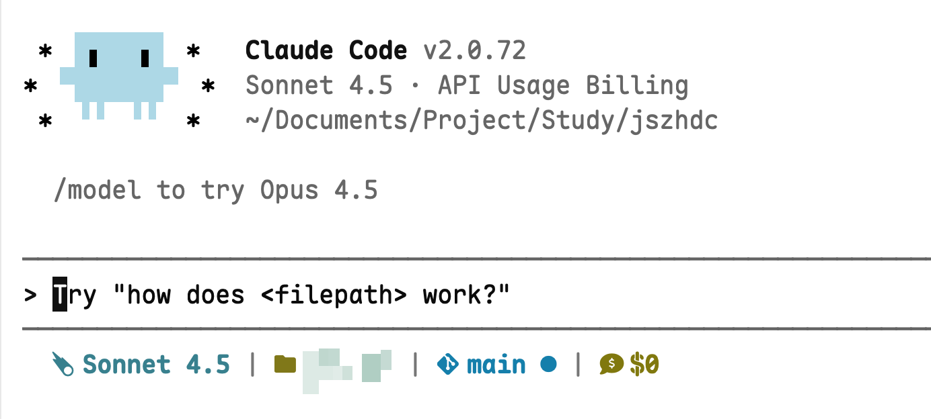Click the comet icon before Sonnet 4.5

(x=63, y=365)
